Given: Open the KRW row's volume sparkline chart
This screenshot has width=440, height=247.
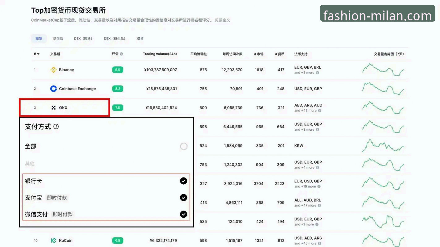Looking at the screenshot, I should click(x=383, y=146).
